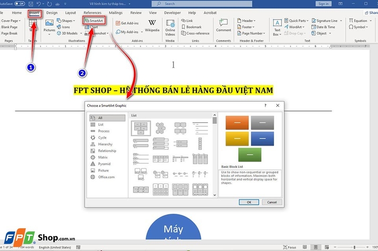Screen dimensions: 378x251
Task: Open the Quick Parts menu
Action: 296,21
